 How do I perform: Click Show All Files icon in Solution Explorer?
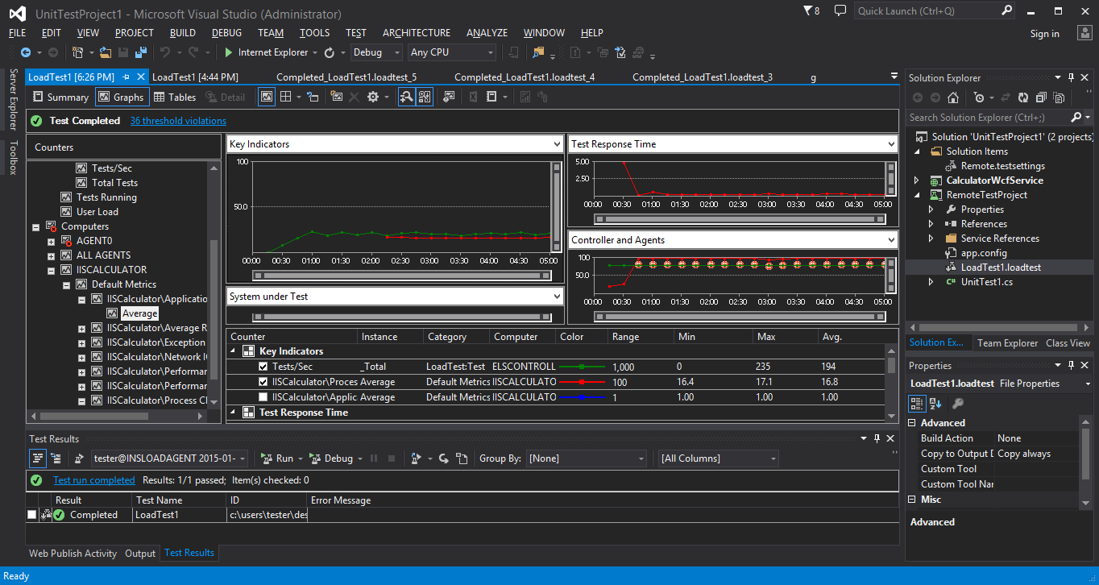(x=1057, y=97)
